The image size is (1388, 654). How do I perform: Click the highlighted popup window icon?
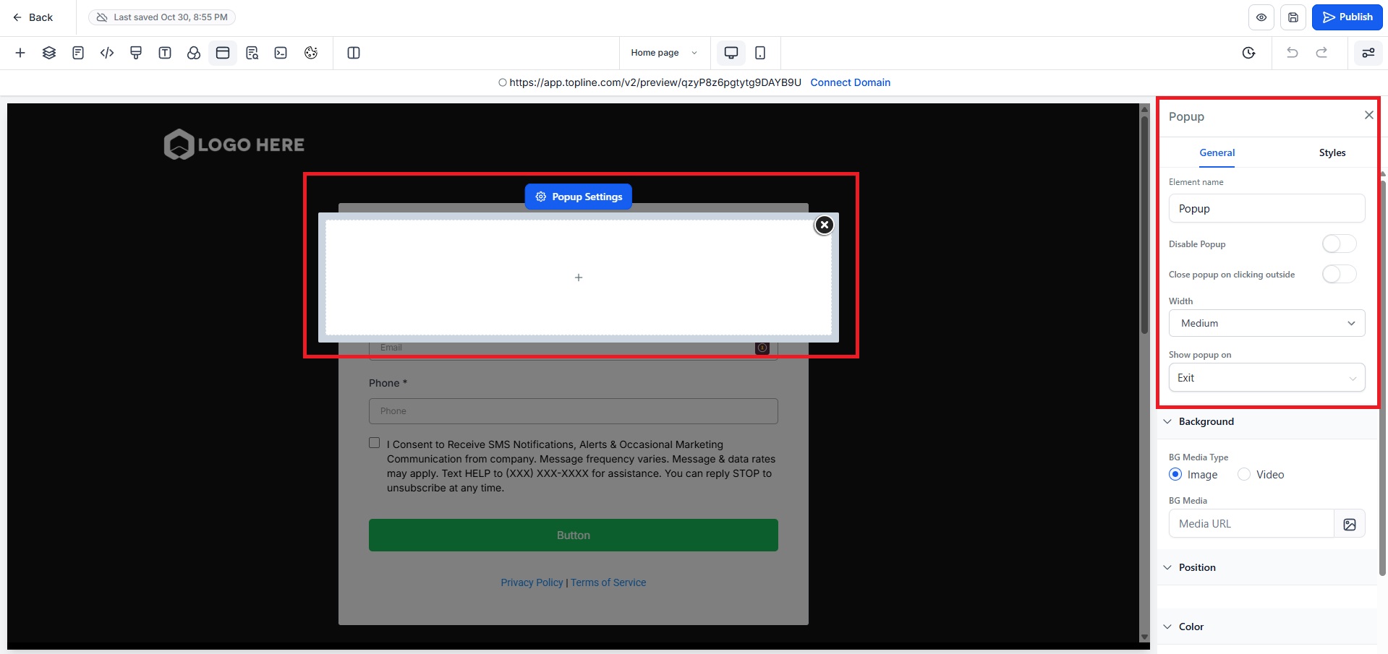point(223,53)
